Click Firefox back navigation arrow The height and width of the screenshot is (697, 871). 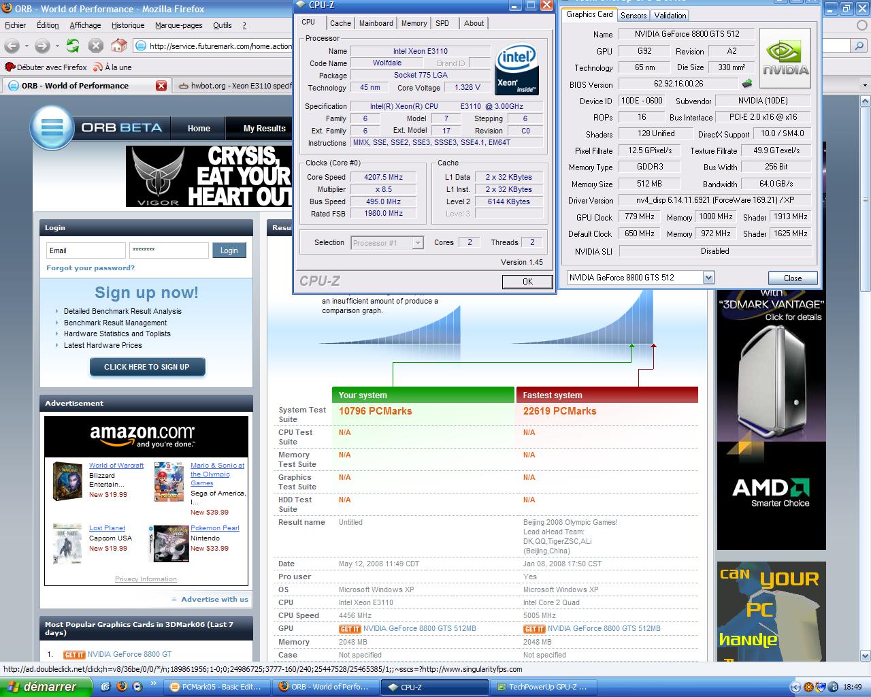pos(12,46)
